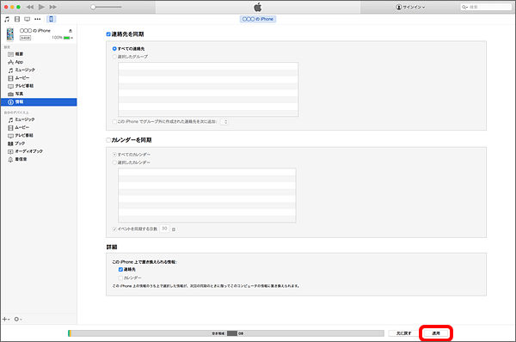Open テレビ番組 under On My Device

pos(21,136)
